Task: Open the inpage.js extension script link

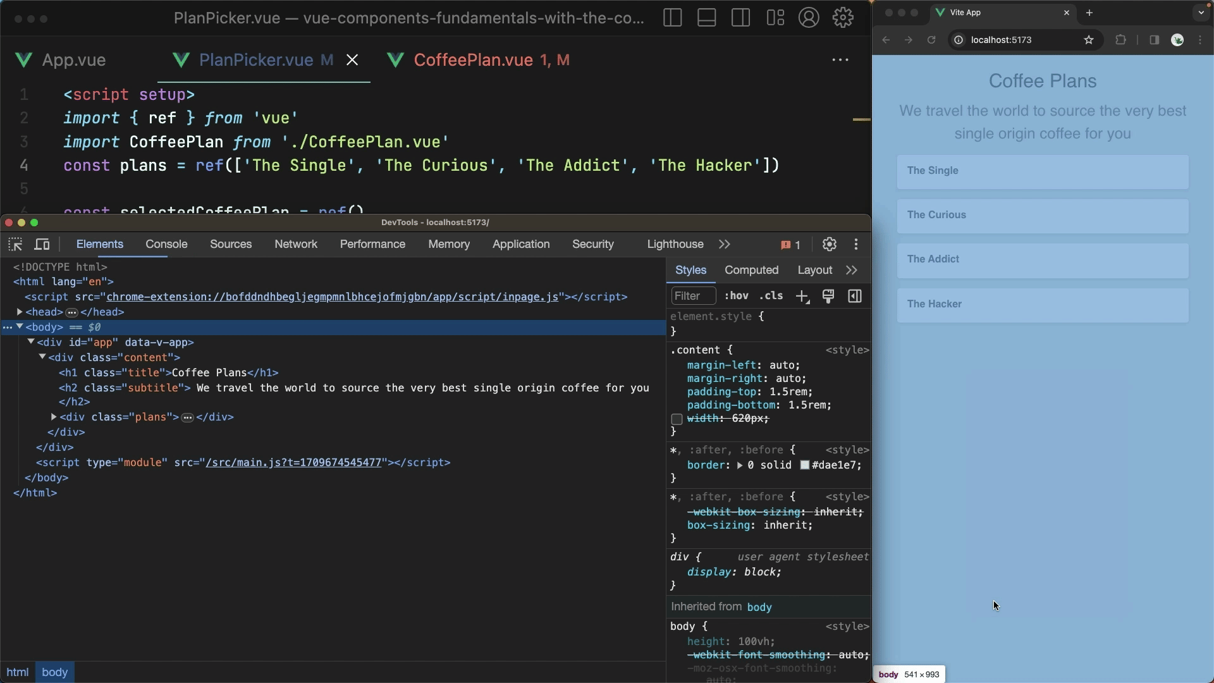Action: pyautogui.click(x=333, y=297)
